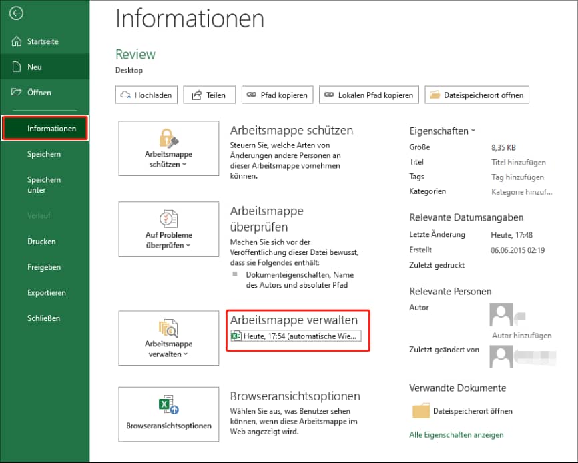Click the back arrow circle icon

(x=16, y=13)
